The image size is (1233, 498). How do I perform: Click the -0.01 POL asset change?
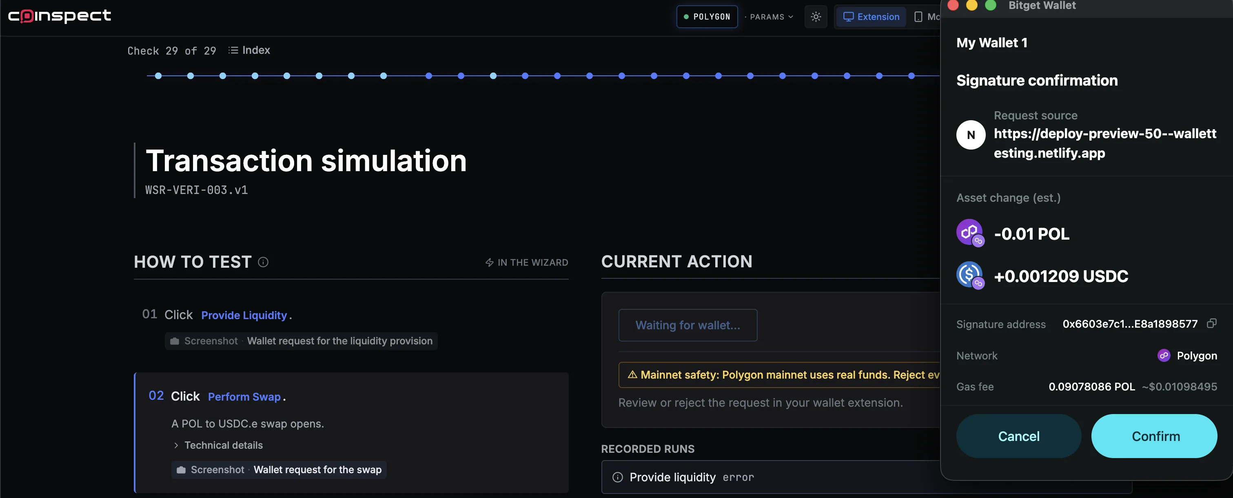(x=1031, y=234)
